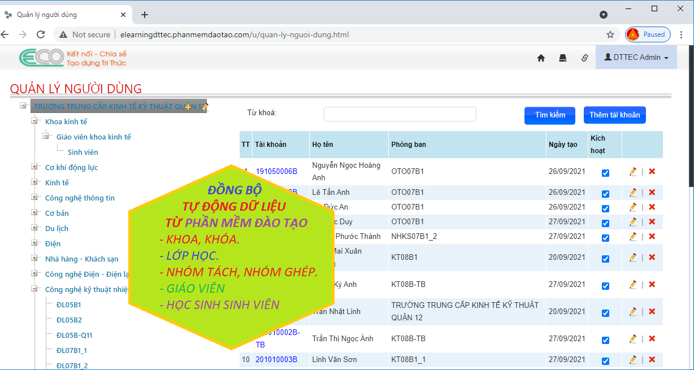Delete the Trần Thị Ngọc Ánh account
Image resolution: width=694 pixels, height=370 pixels.
point(652,339)
